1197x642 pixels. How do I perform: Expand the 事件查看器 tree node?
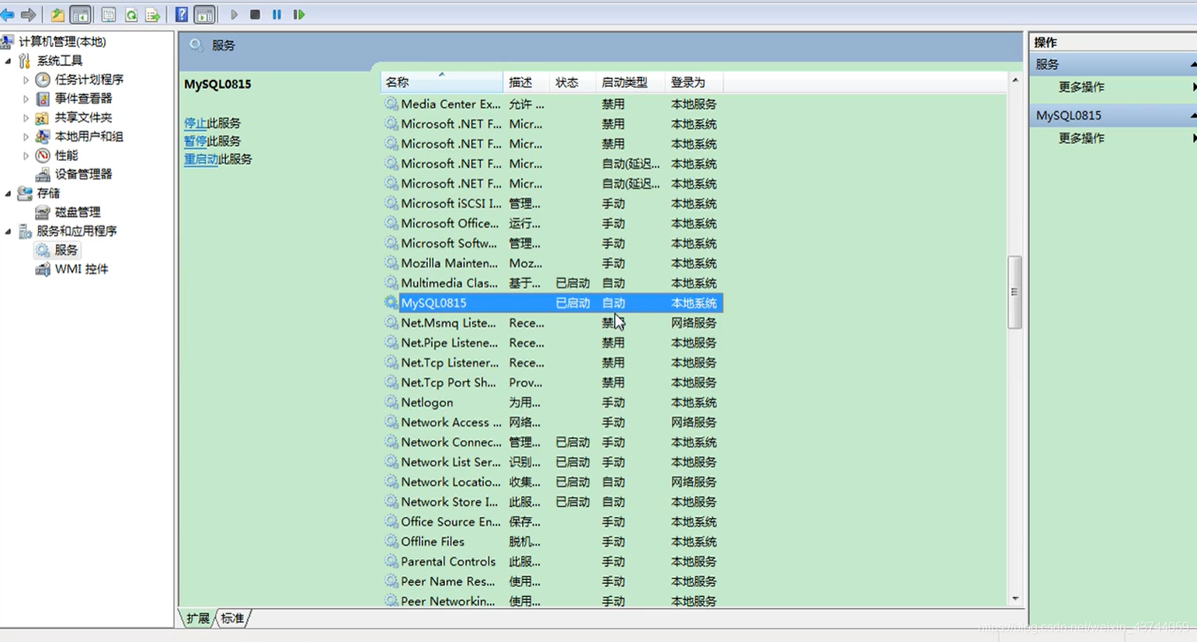[26, 99]
